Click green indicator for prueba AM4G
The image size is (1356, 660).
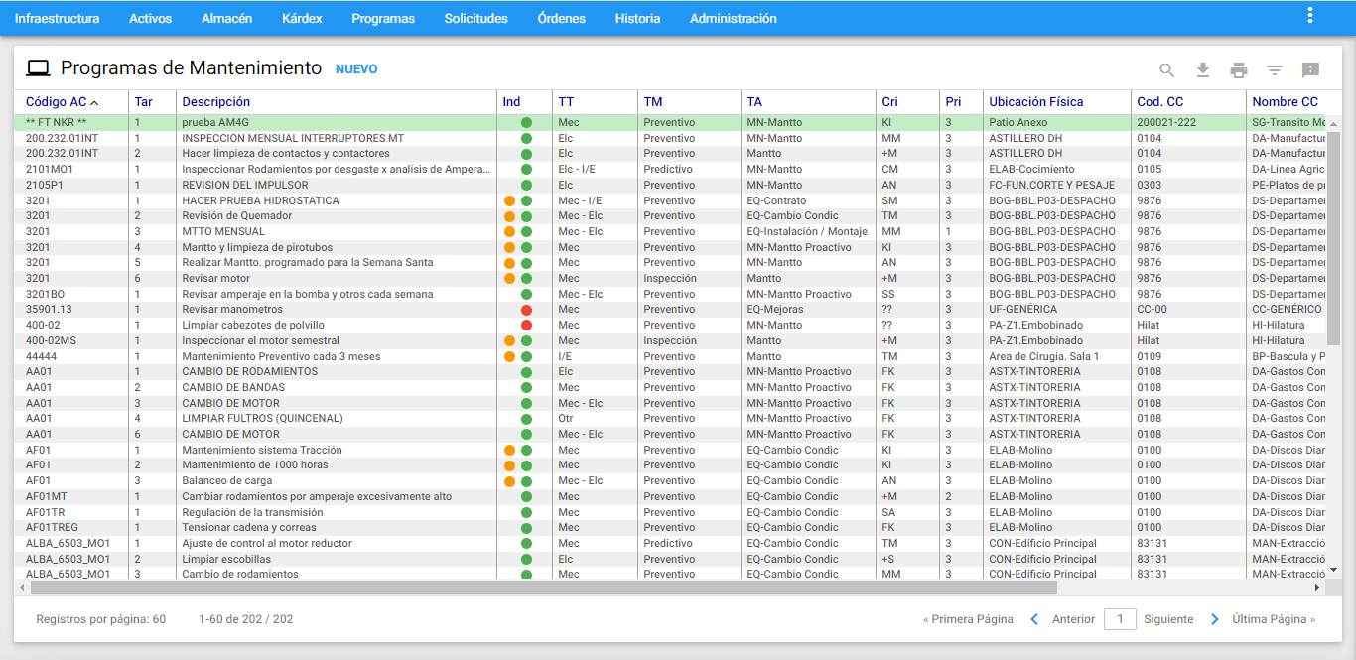[526, 123]
